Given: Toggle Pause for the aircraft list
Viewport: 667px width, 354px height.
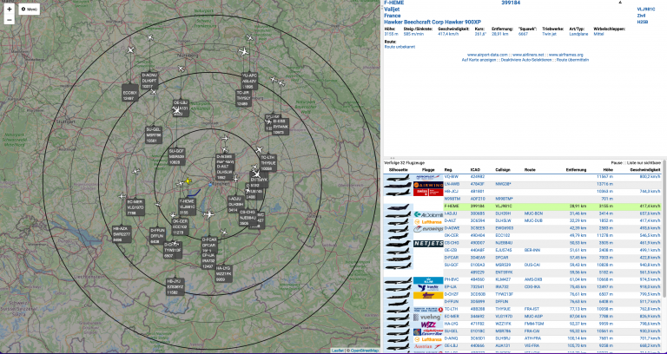Looking at the screenshot, I should pos(617,162).
